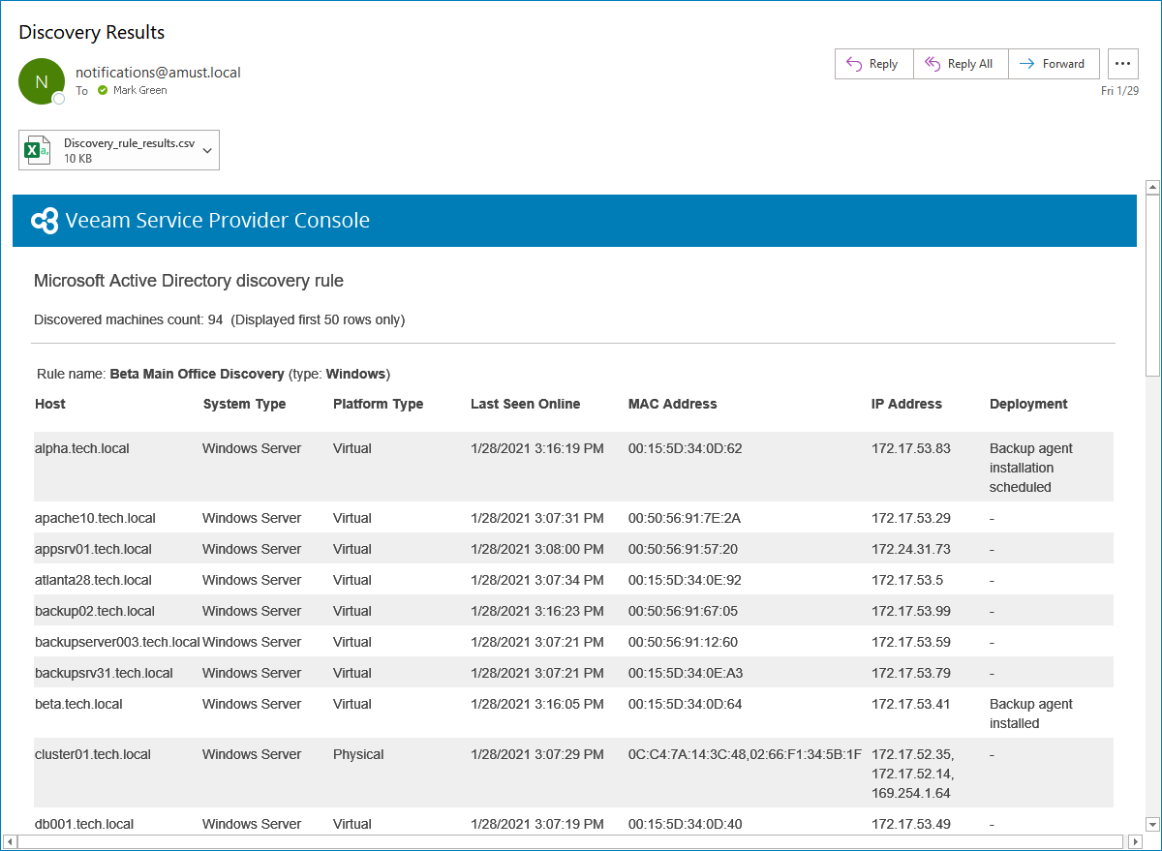Click the Reply arrow icon

[854, 64]
